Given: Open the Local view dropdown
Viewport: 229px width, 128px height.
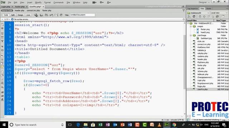Looking at the screenshot, I should pyautogui.click(x=219, y=13).
